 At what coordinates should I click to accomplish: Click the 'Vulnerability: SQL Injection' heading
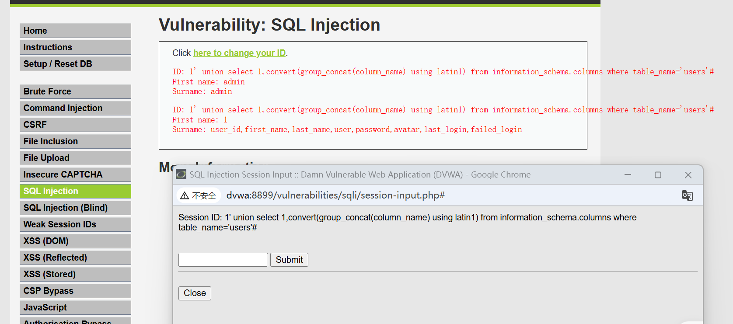point(269,25)
